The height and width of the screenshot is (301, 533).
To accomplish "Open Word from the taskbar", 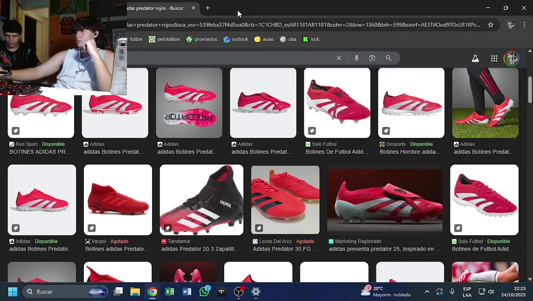I will 187,291.
